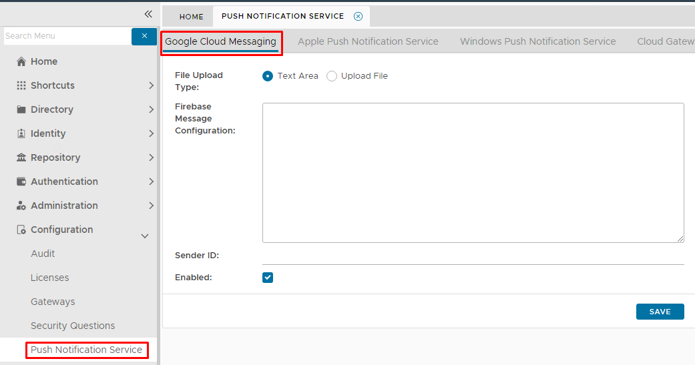
Task: Collapse the Configuration menu chevron
Action: 145,236
